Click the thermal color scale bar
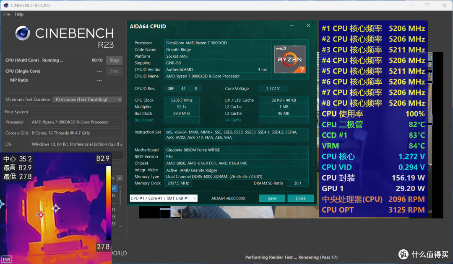This screenshot has width=453, height=264. [x=108, y=203]
